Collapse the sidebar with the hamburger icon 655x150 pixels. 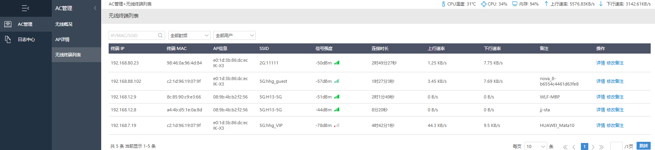click(x=25, y=8)
